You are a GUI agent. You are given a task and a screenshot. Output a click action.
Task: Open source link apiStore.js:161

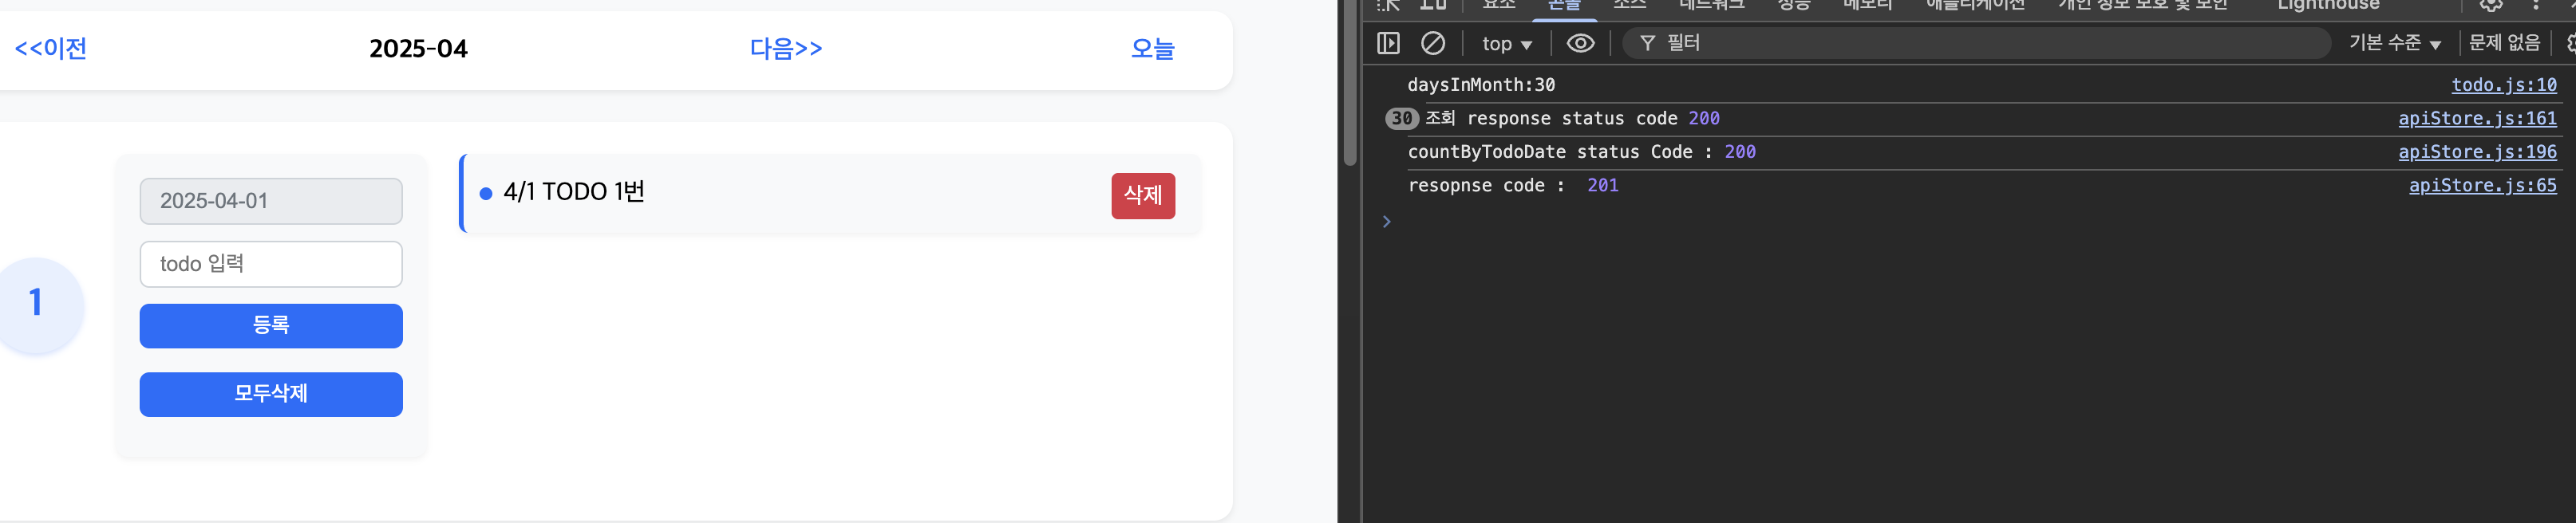(x=2477, y=119)
